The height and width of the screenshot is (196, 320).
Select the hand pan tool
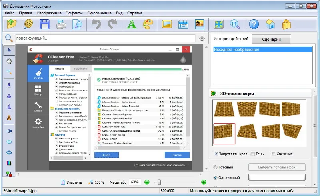(x=9, y=61)
